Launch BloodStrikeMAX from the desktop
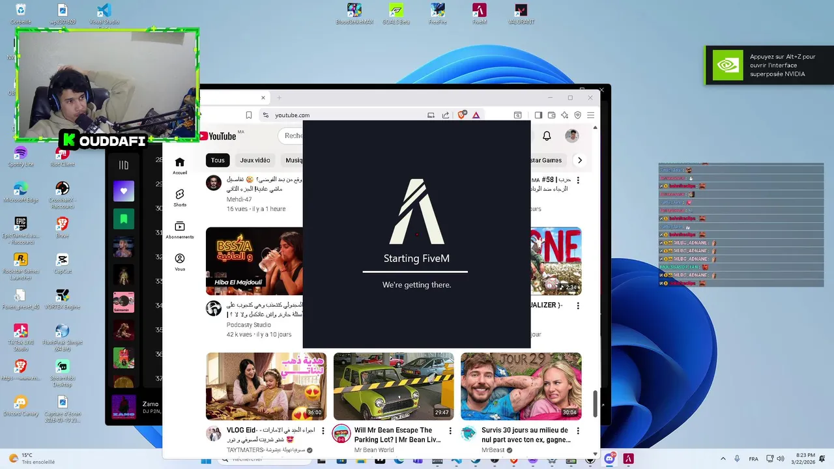This screenshot has height=469, width=834. tap(354, 13)
